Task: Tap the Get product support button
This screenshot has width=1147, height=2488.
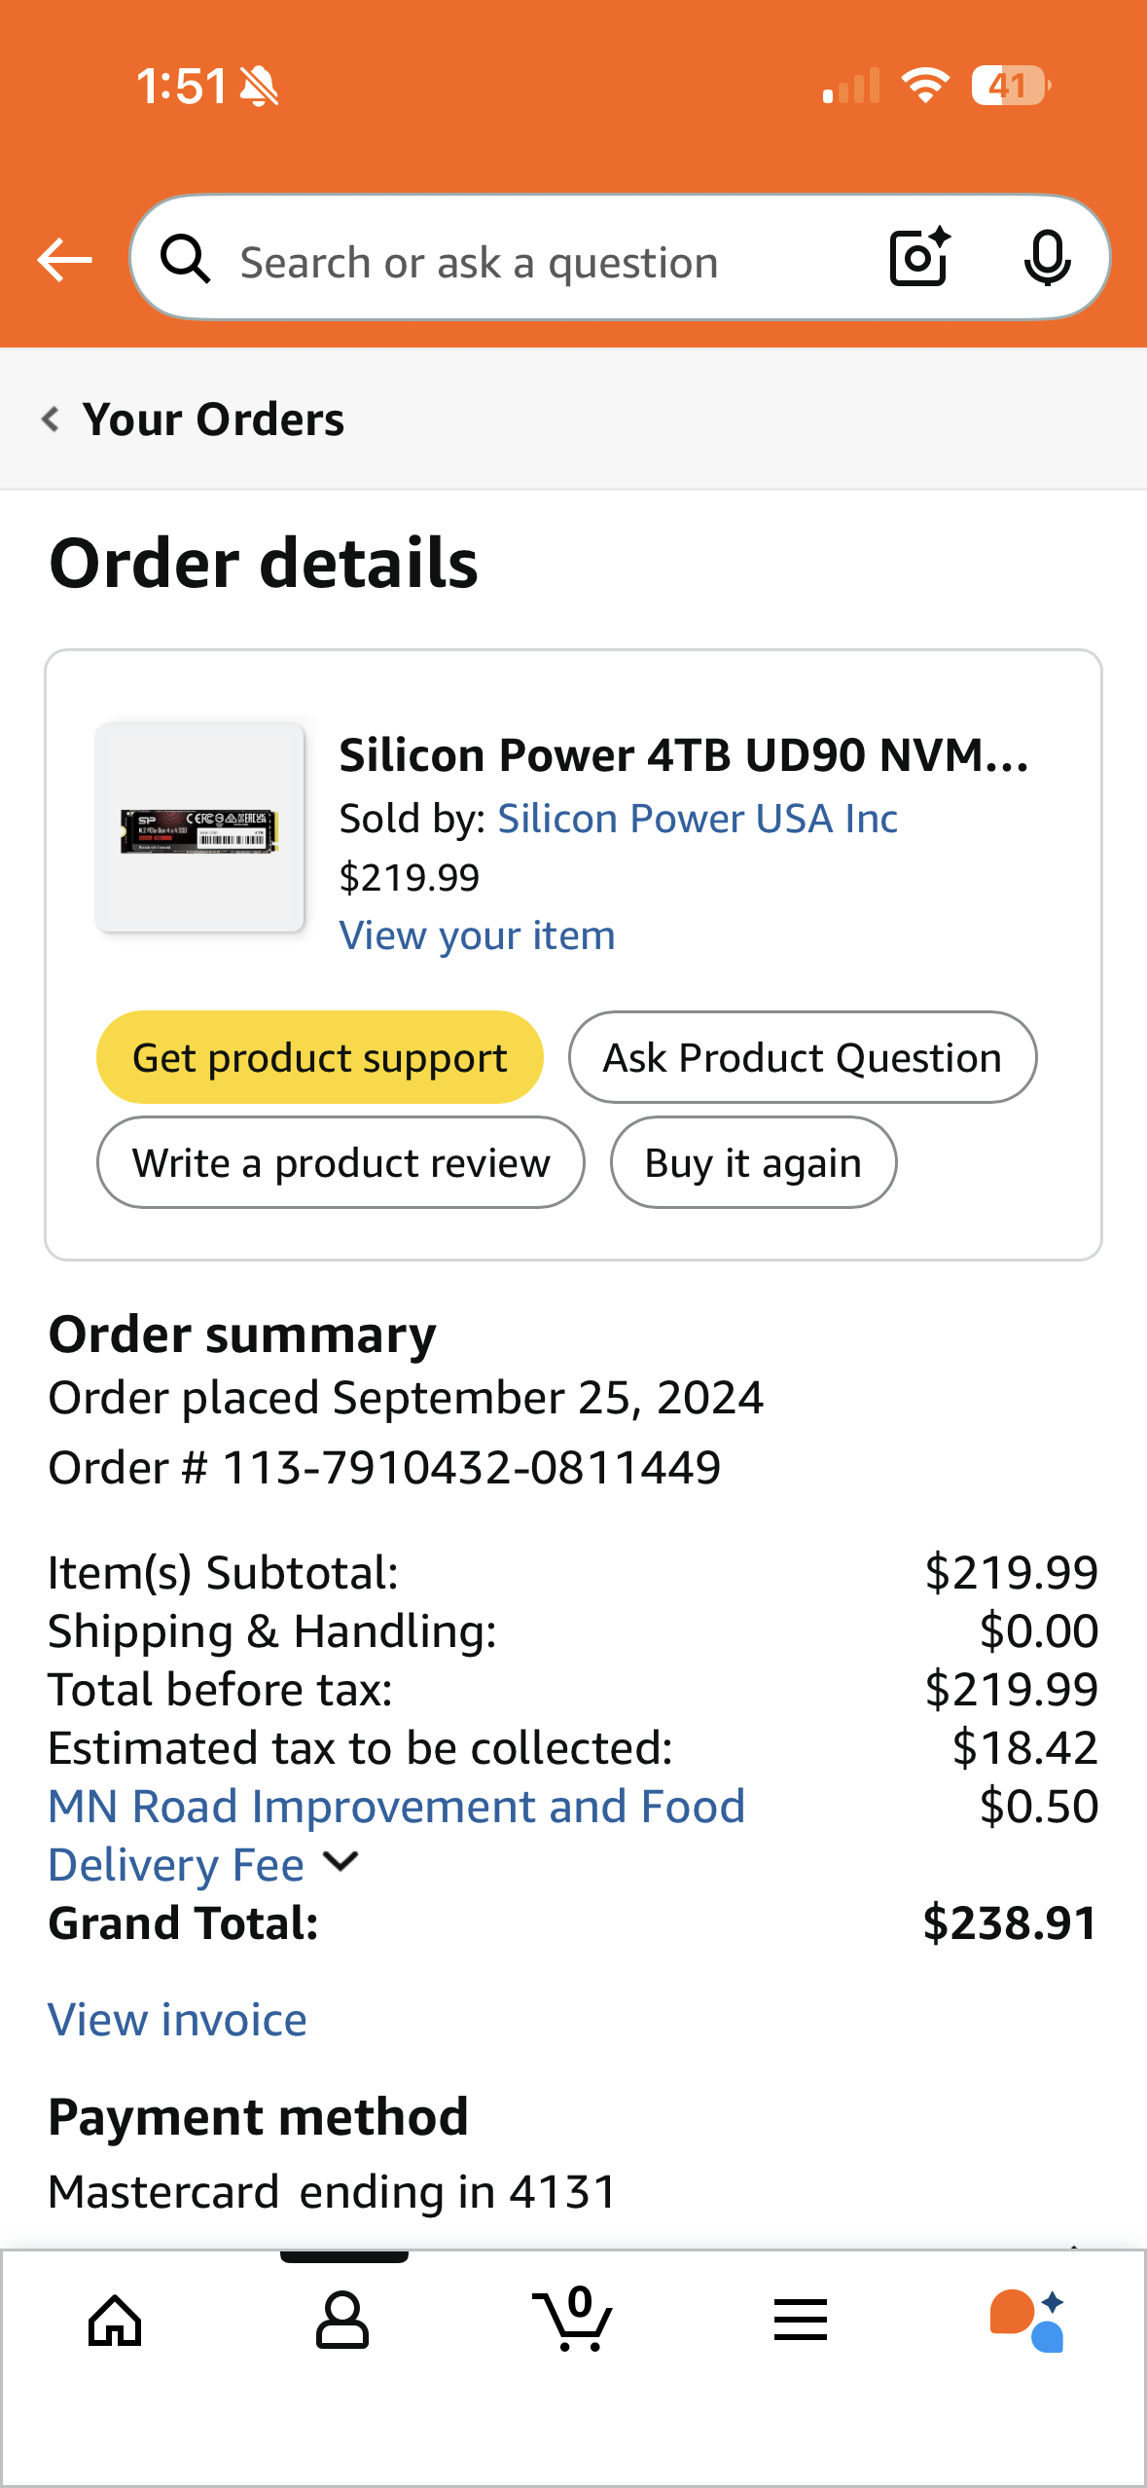Action: point(319,1057)
